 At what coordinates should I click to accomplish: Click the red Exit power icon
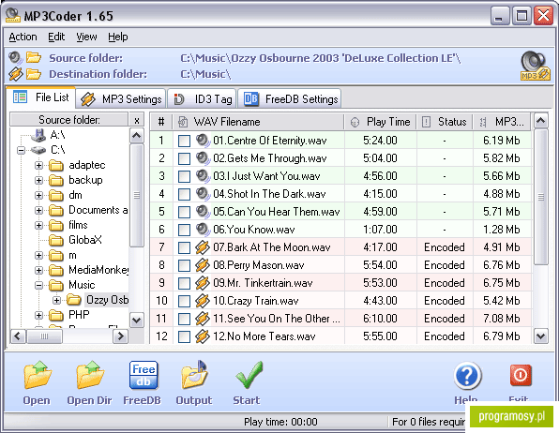coord(521,375)
